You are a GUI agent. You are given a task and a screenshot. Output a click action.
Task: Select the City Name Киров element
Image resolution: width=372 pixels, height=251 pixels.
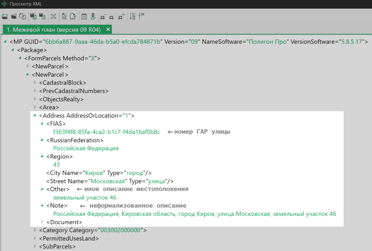pos(99,173)
